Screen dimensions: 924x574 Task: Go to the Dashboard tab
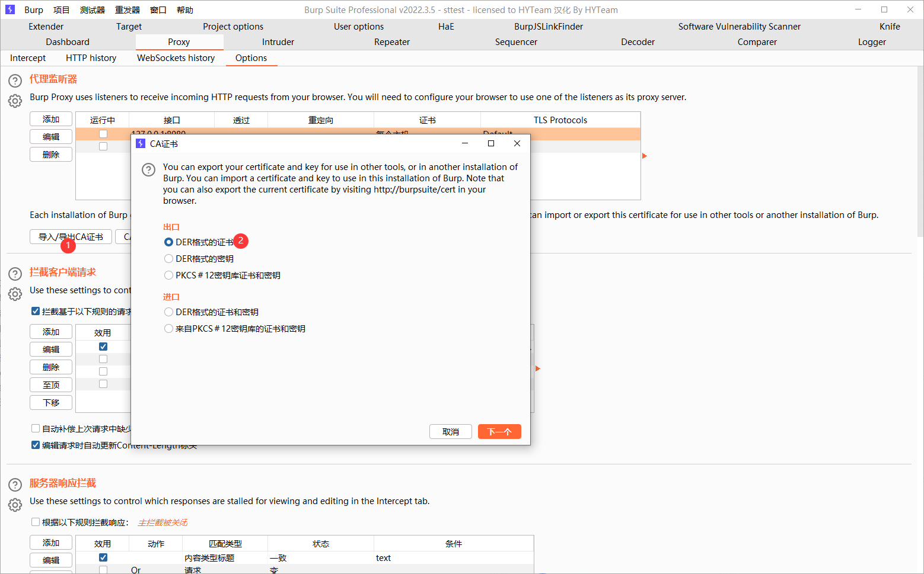pyautogui.click(x=68, y=42)
